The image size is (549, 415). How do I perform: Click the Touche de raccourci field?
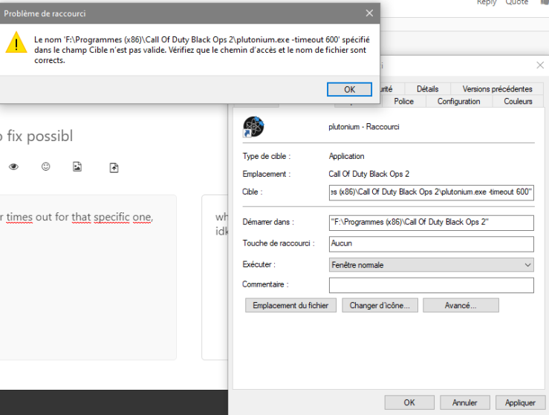(x=432, y=244)
